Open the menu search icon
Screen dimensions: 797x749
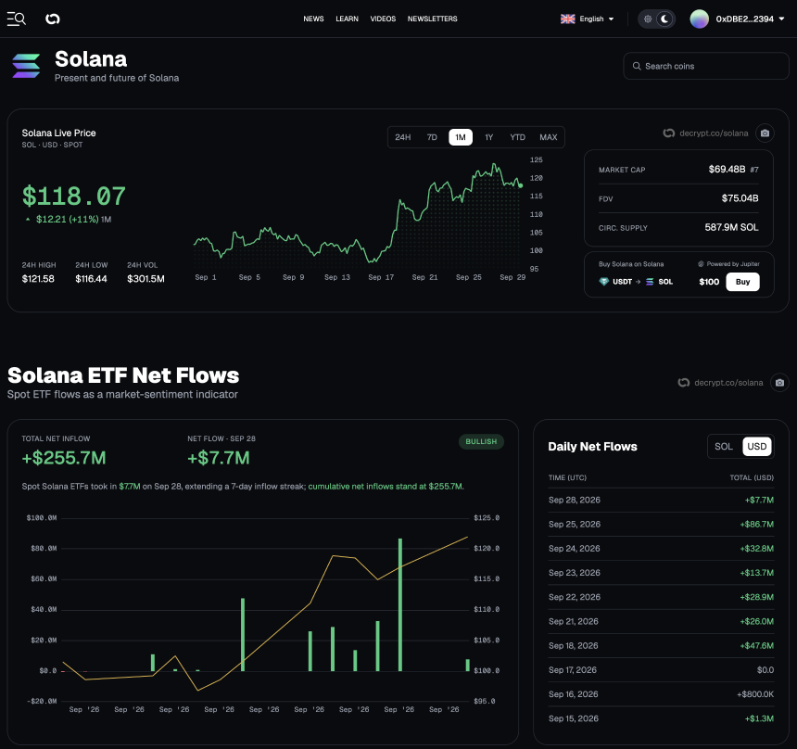pyautogui.click(x=17, y=19)
